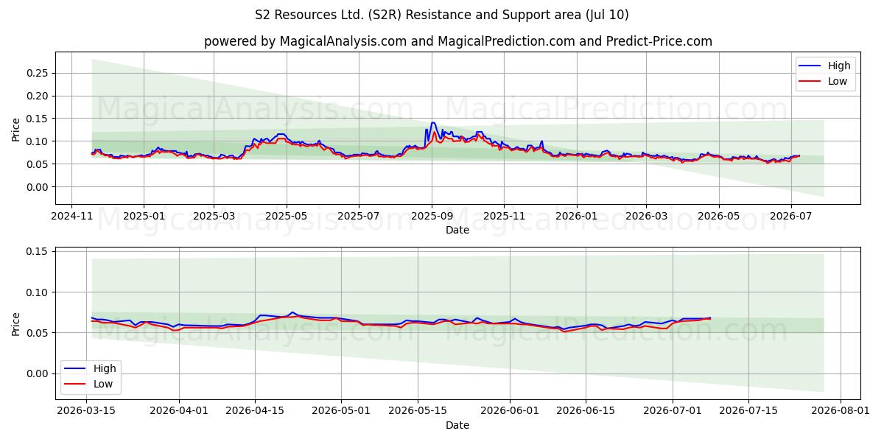Click the '2025-05' date label on the top chart

click(x=287, y=217)
